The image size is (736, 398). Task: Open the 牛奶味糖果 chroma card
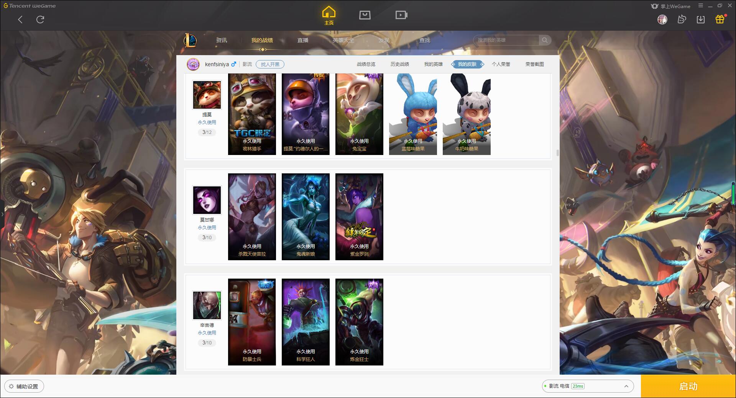pos(467,114)
